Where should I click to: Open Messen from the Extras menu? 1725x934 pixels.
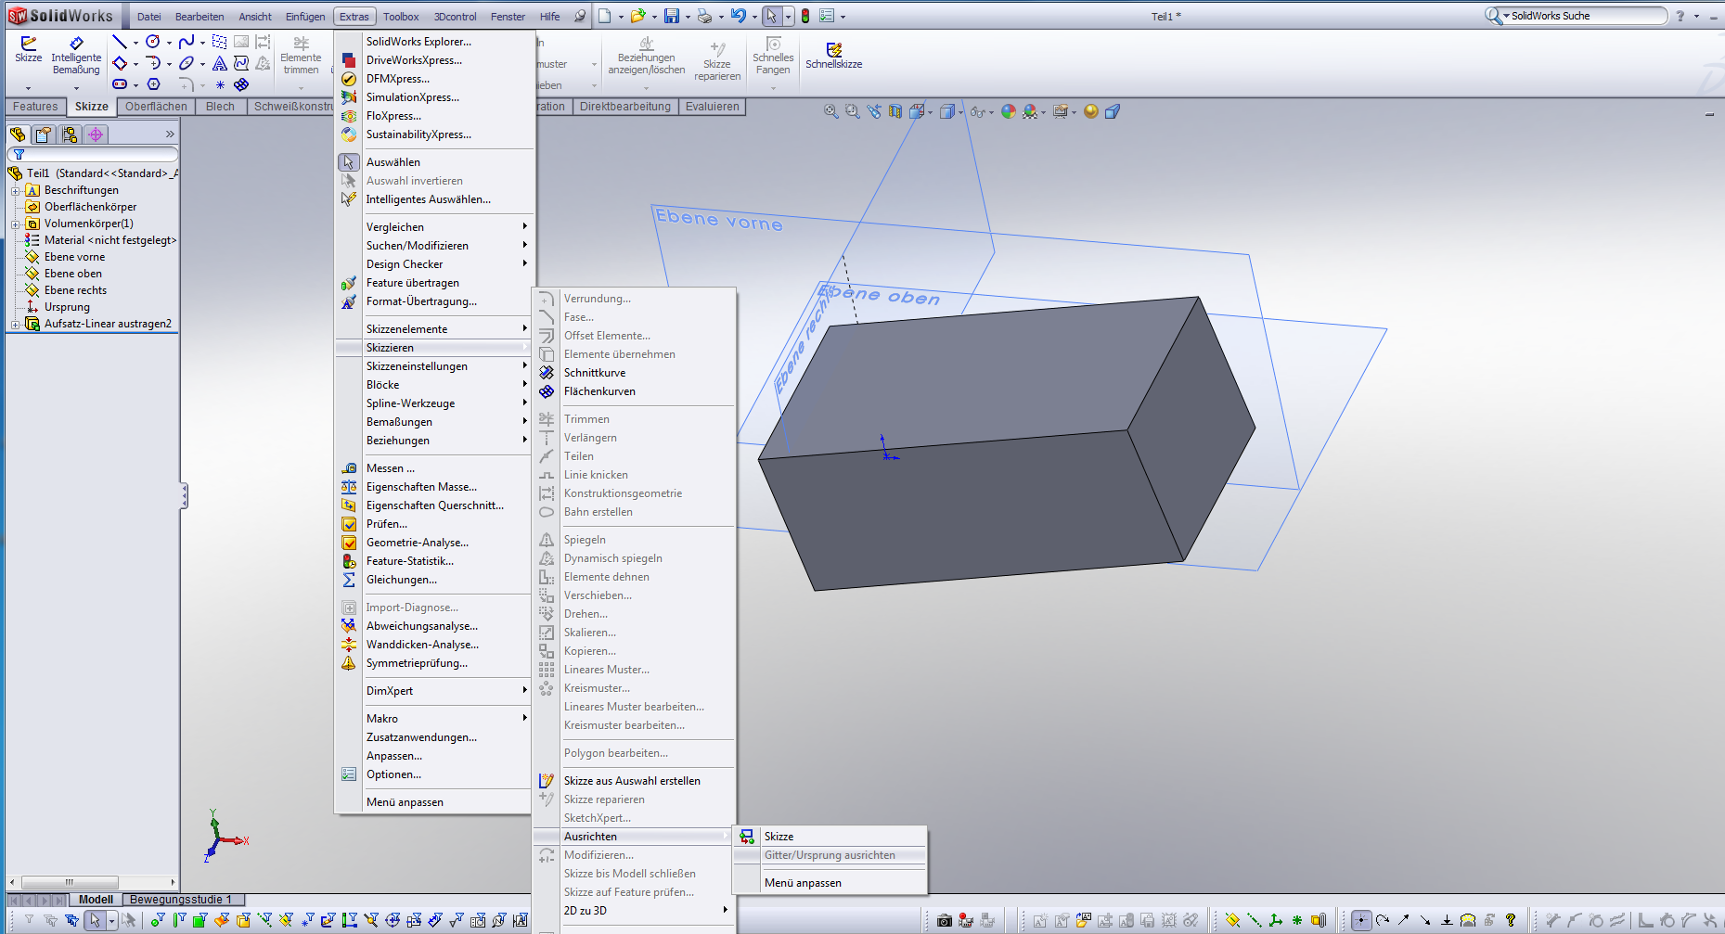391,468
